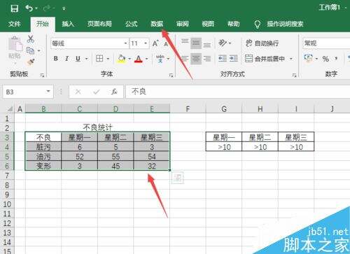Click the 合并后居中 button
Screen dimensions: 350x254
265,59
